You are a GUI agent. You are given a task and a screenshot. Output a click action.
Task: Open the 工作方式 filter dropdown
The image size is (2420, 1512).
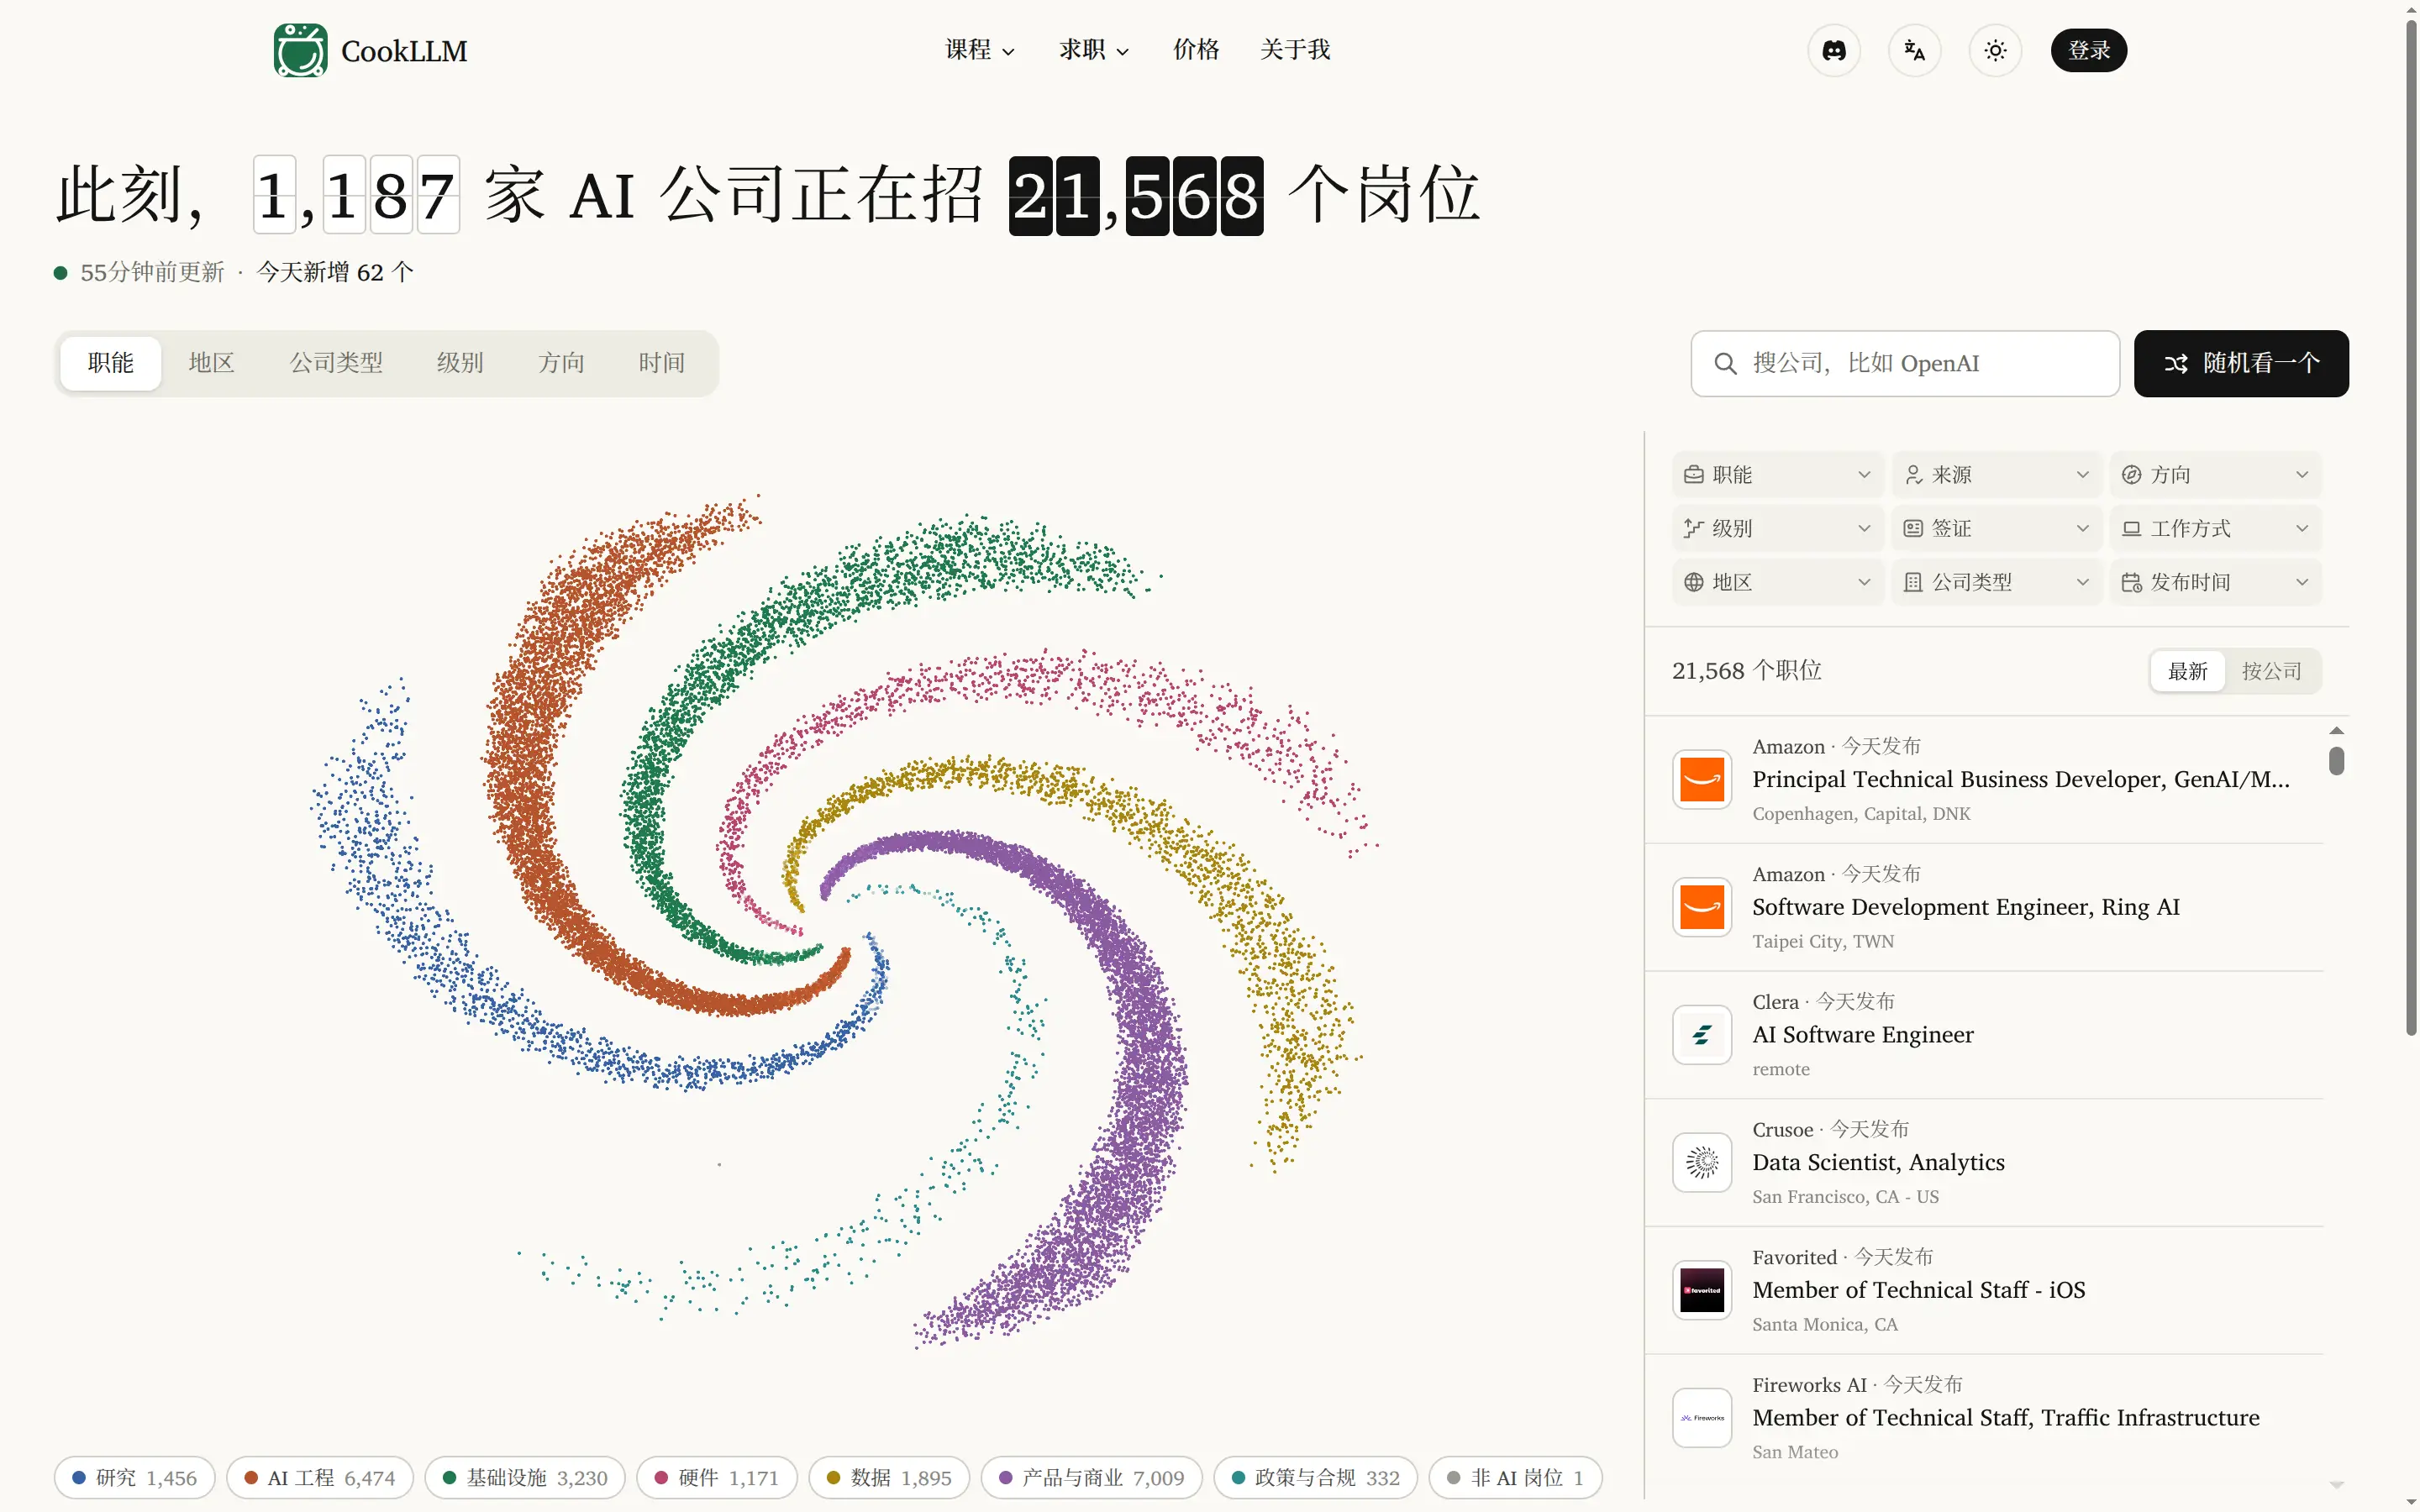[2216, 528]
